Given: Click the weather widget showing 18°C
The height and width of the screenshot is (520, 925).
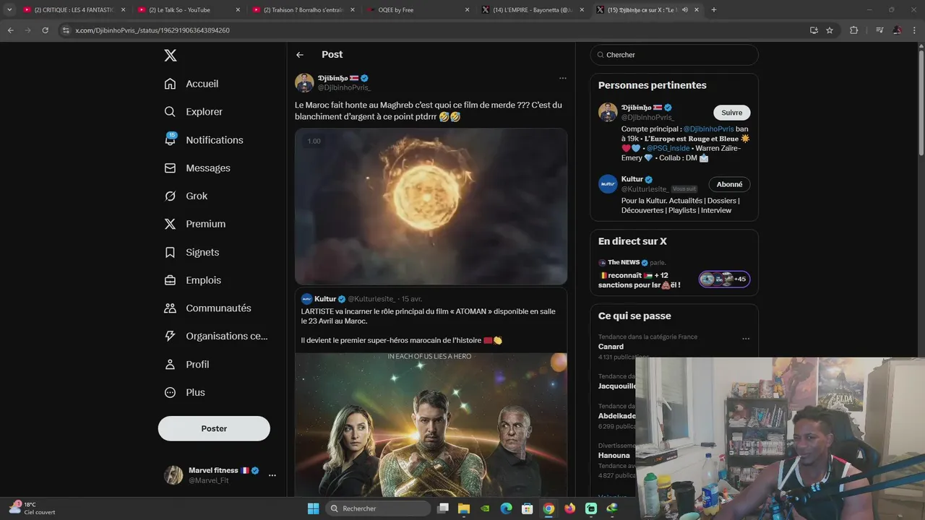Looking at the screenshot, I should (x=33, y=508).
